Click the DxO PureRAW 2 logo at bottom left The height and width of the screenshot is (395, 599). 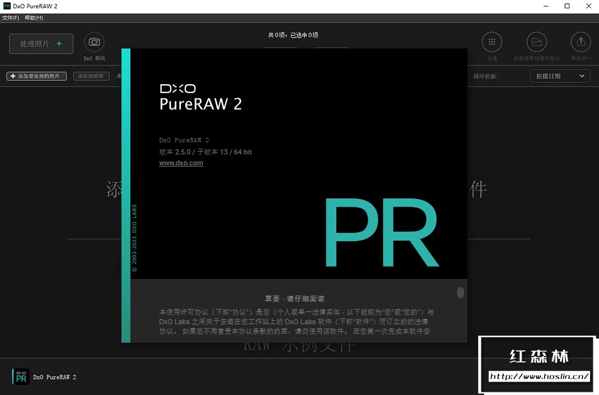[x=20, y=376]
